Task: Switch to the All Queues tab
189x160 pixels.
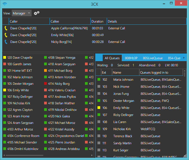Action: [x=112, y=58]
